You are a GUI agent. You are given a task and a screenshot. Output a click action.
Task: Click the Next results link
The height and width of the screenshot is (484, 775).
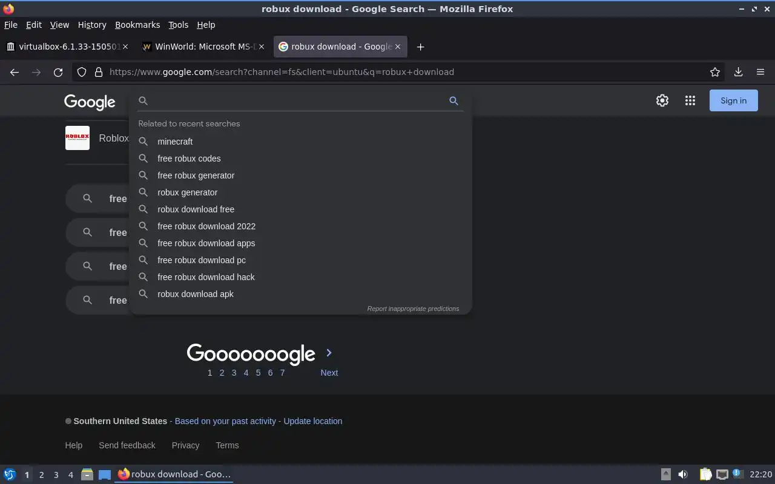click(x=329, y=373)
